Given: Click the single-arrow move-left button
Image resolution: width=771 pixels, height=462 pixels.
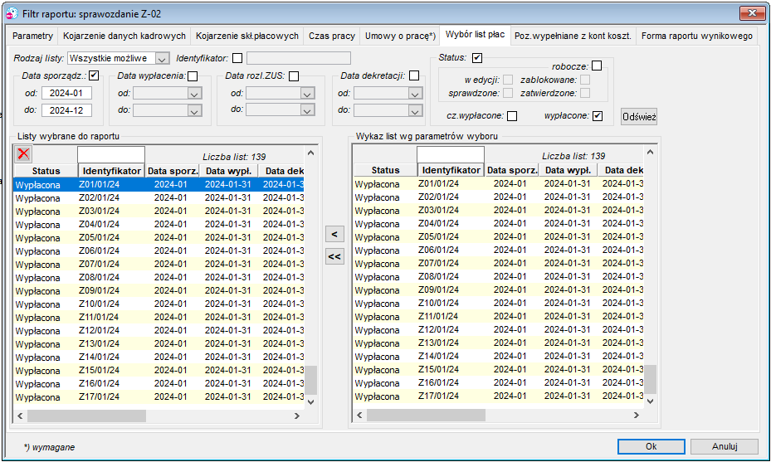Looking at the screenshot, I should tap(334, 234).
